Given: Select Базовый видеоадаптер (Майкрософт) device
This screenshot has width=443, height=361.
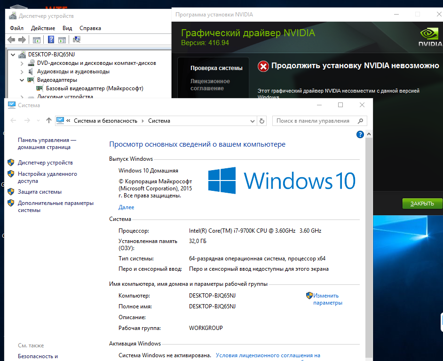Looking at the screenshot, I should [95, 88].
